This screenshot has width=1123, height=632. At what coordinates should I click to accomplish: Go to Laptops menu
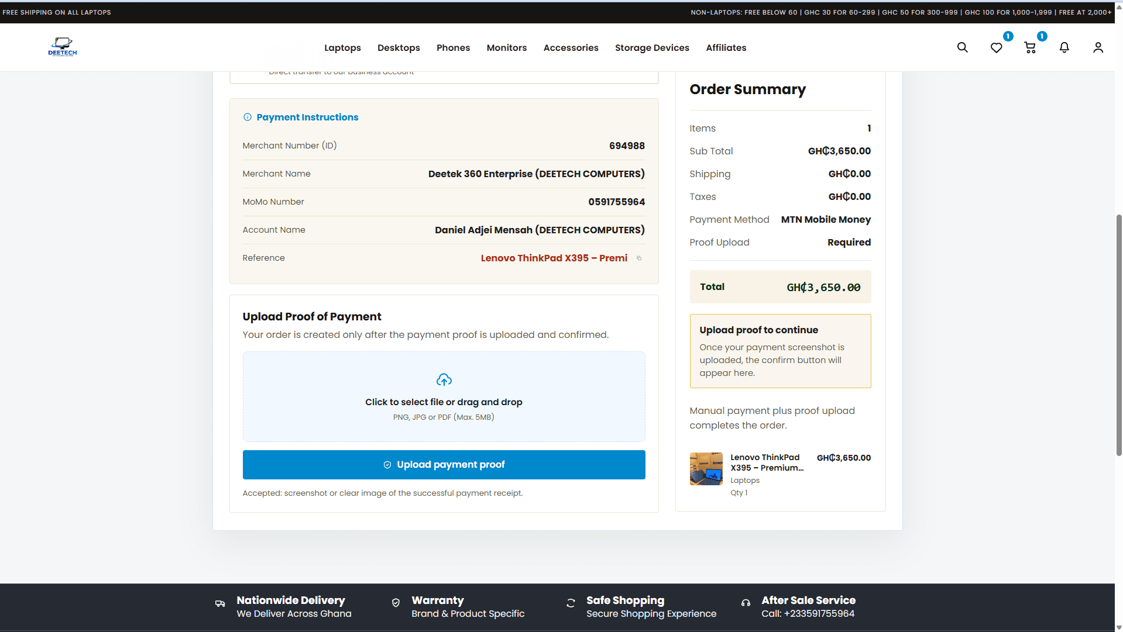pyautogui.click(x=342, y=48)
